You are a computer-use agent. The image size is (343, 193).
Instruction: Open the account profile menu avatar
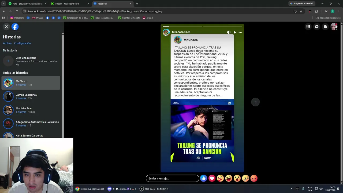point(334,27)
